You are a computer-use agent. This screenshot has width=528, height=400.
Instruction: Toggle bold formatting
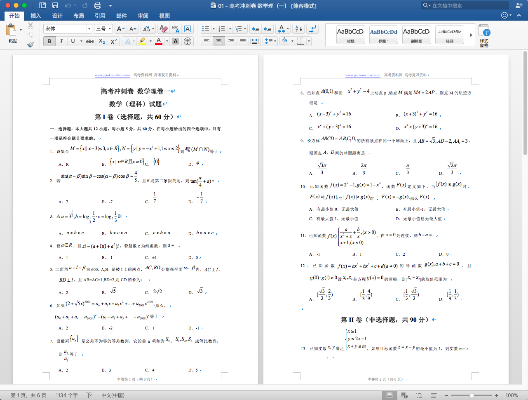[x=49, y=41]
